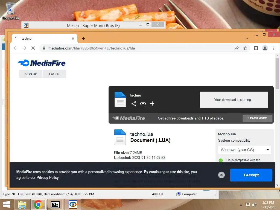Image resolution: width=280 pixels, height=210 pixels.
Task: Dismiss cookie banner with round X
Action: click(x=221, y=175)
